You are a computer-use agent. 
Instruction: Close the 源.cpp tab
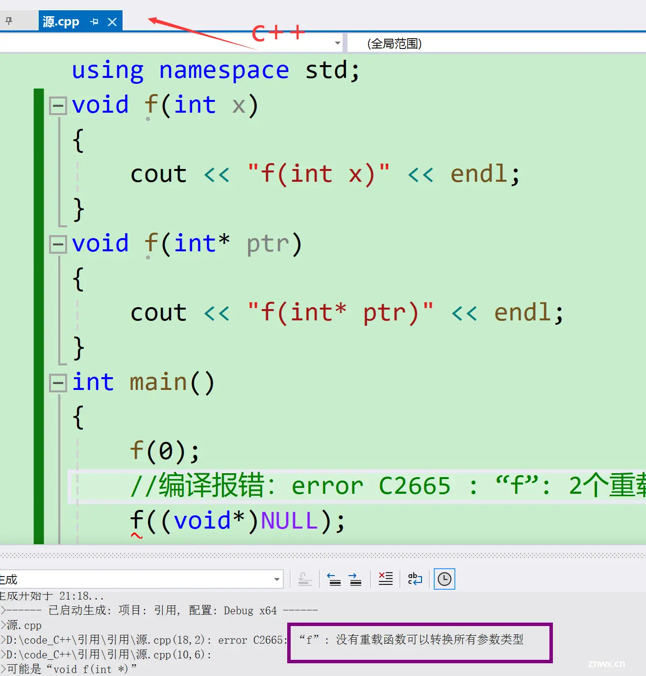click(112, 22)
